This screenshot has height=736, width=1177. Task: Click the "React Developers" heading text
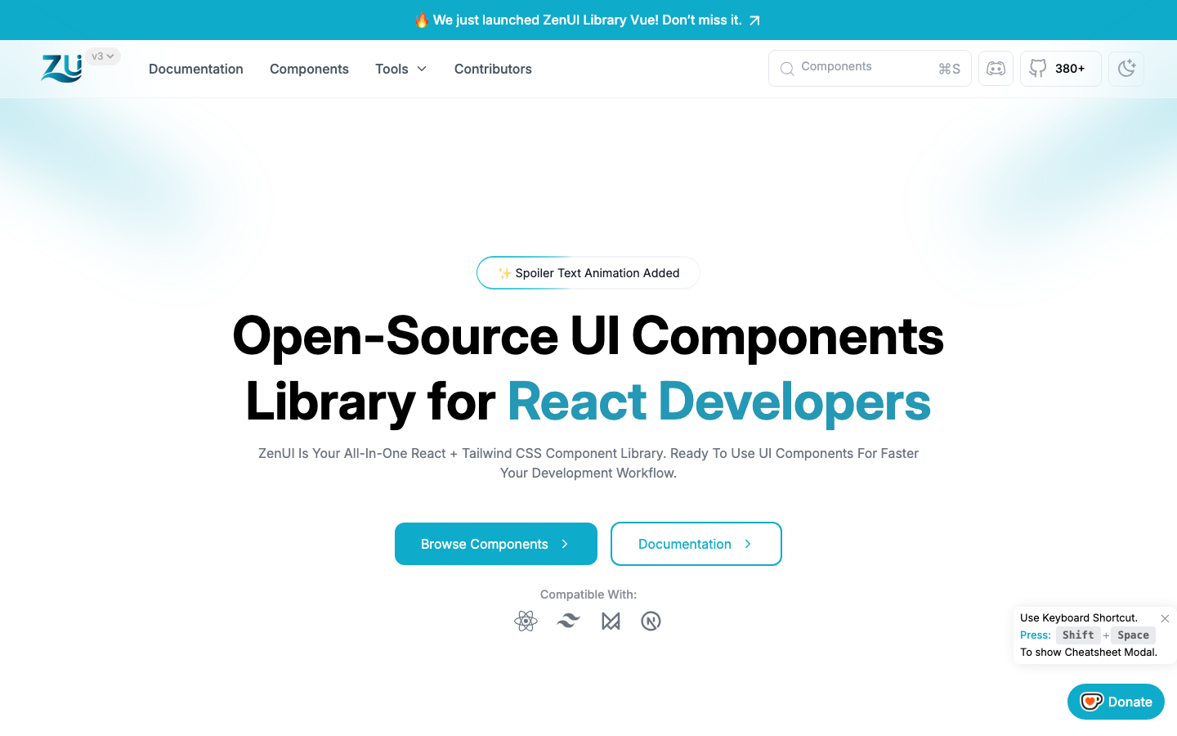pyautogui.click(x=719, y=402)
